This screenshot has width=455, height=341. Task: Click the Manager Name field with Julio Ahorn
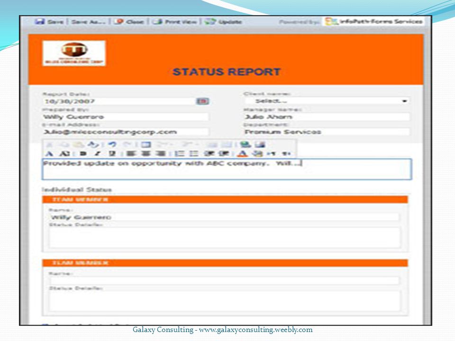pos(327,117)
